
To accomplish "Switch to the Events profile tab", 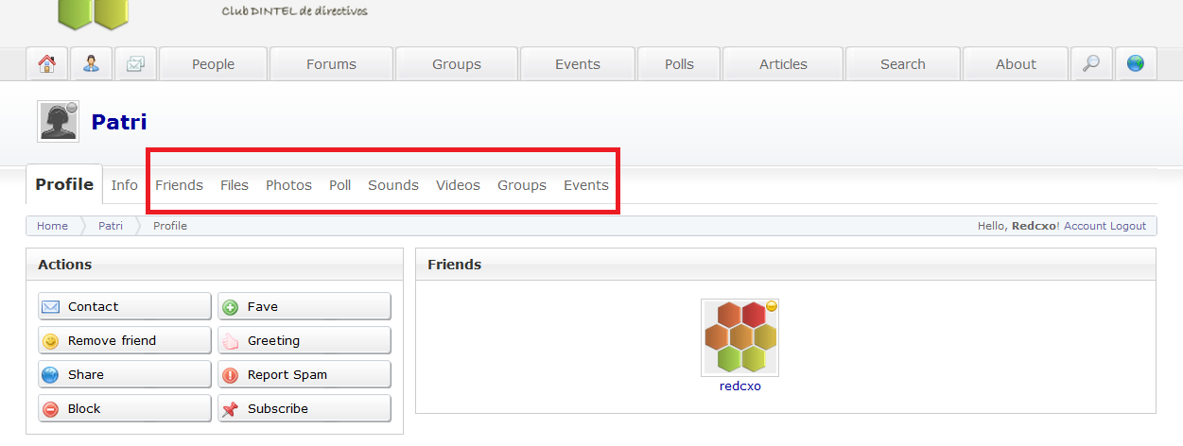I will [586, 185].
